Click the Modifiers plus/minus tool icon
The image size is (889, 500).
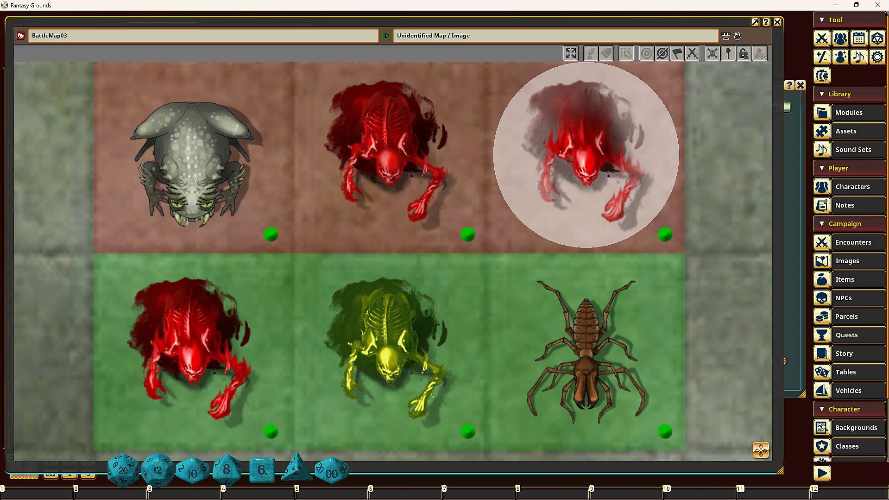pyautogui.click(x=821, y=57)
